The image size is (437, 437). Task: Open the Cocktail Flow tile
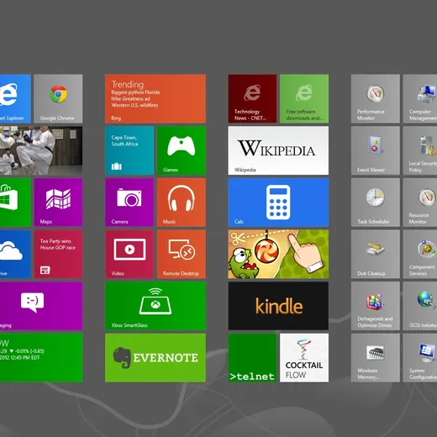tap(304, 358)
